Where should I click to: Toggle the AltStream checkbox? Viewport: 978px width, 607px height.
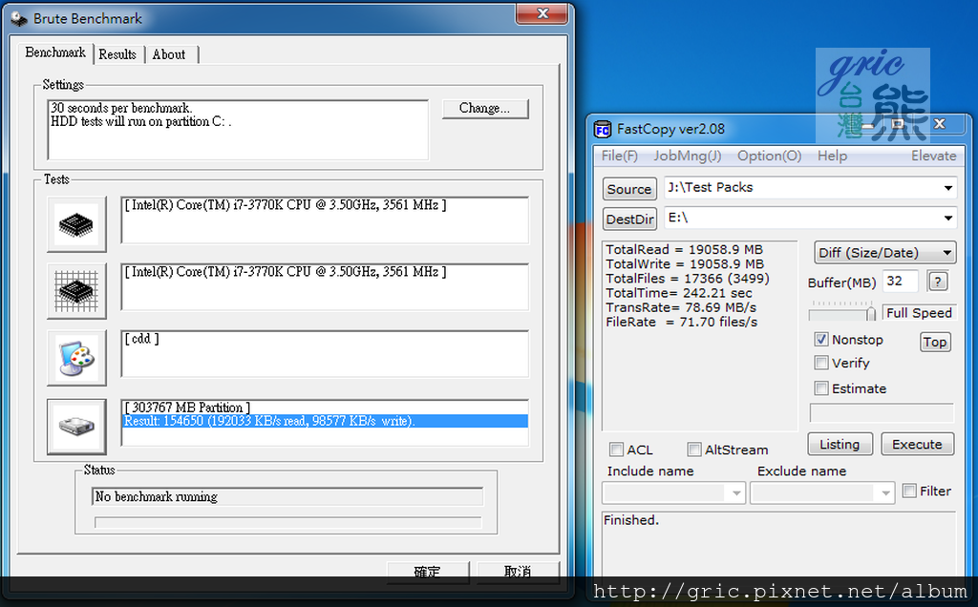693,450
